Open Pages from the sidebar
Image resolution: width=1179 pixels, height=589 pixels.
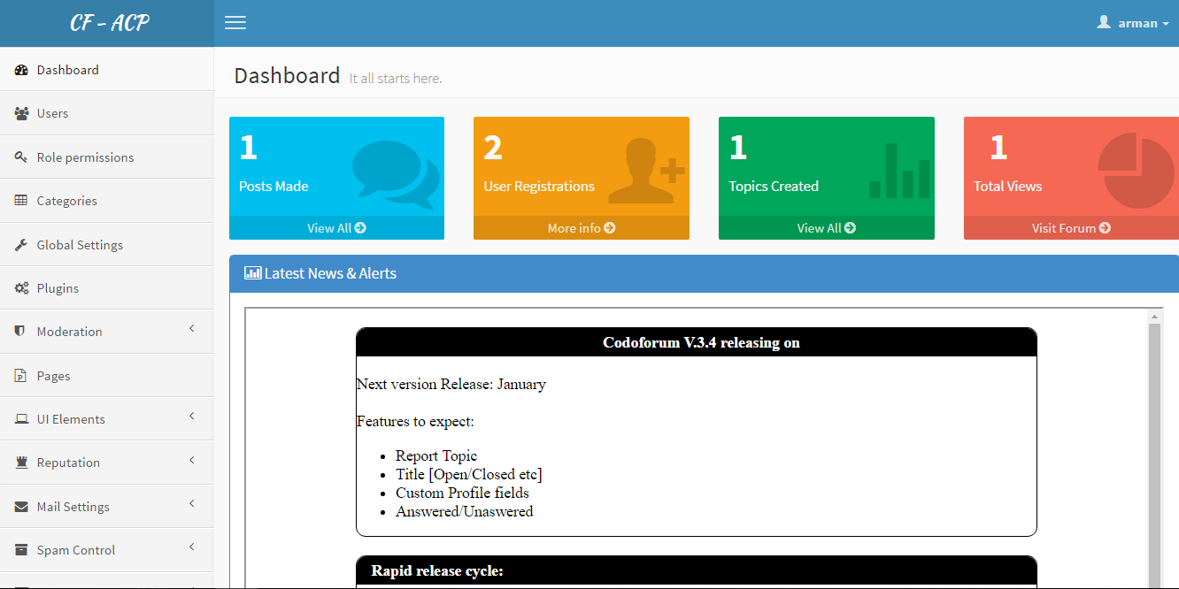coord(107,376)
